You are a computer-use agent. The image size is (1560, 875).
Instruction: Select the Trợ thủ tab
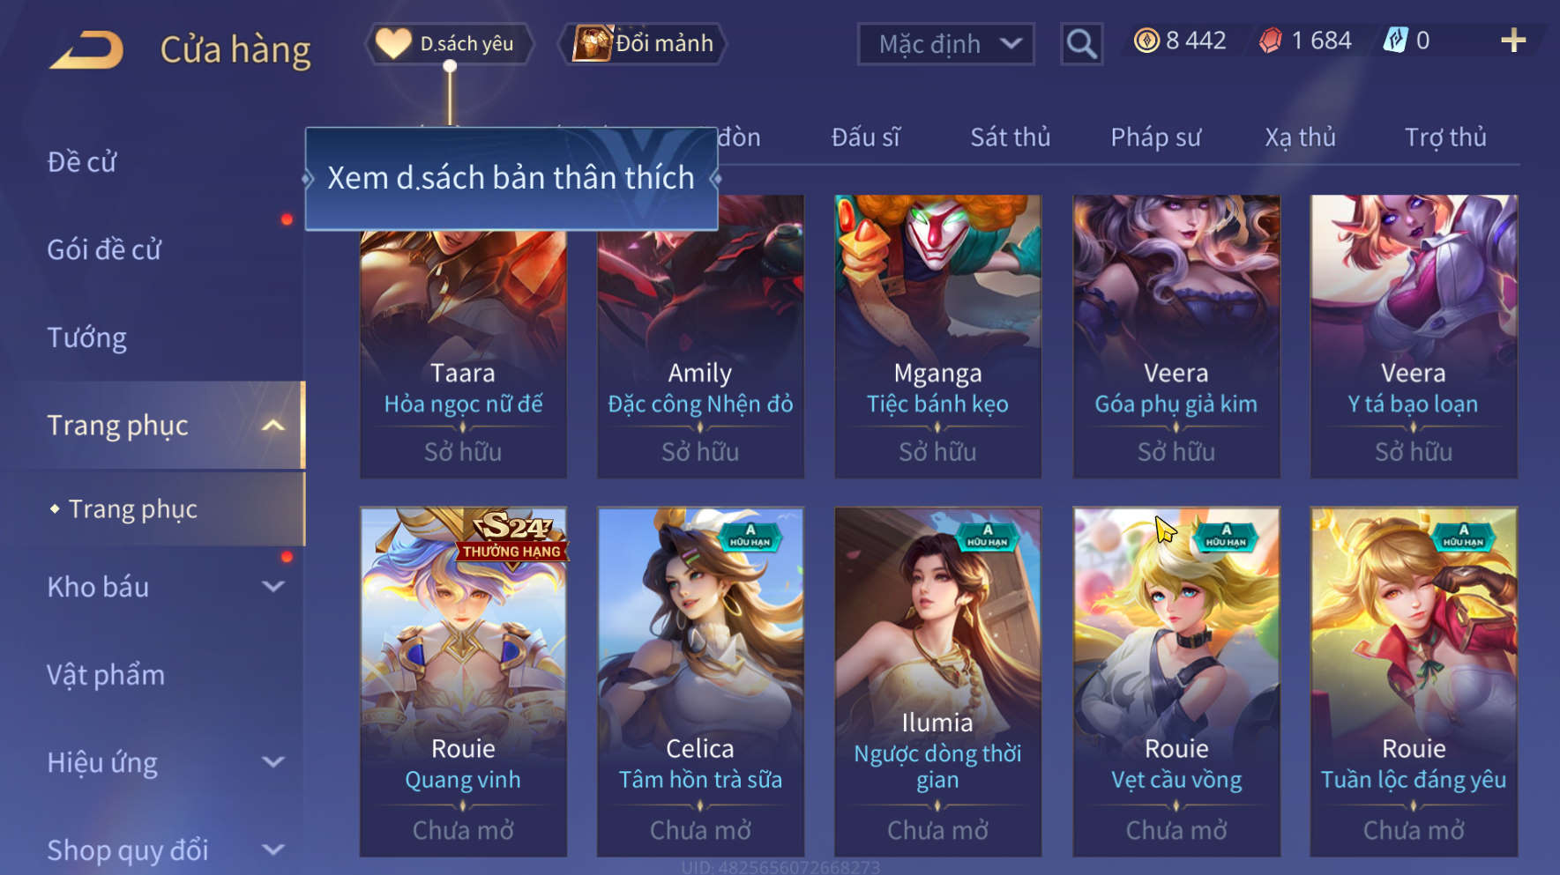coord(1445,137)
